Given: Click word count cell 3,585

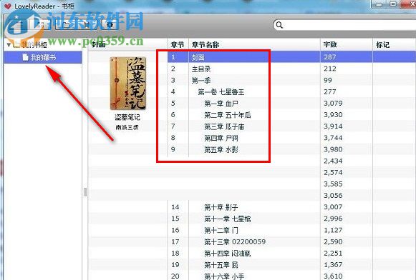Looking at the screenshot, I should (333, 184).
